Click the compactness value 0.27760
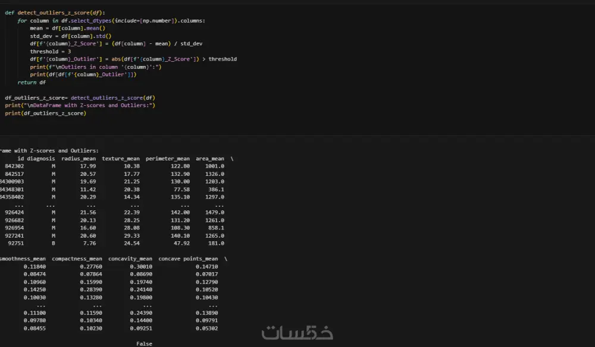The width and height of the screenshot is (595, 347). [x=91, y=267]
